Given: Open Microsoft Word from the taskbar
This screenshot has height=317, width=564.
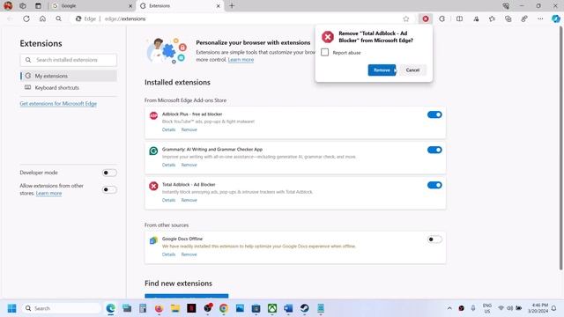Looking at the screenshot, I should click(x=288, y=308).
